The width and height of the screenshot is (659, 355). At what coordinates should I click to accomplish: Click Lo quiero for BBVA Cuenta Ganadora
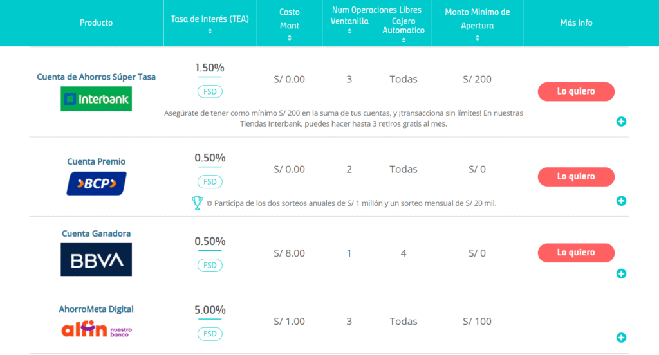576,253
